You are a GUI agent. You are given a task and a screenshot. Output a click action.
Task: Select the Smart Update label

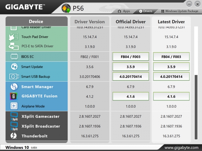[32, 67]
